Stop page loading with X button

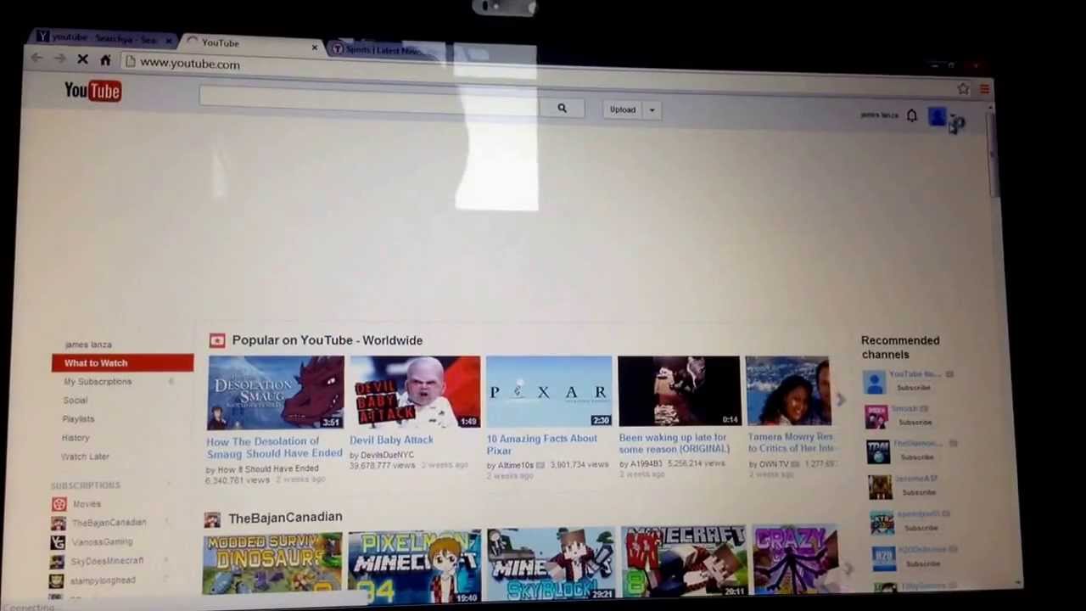click(82, 59)
